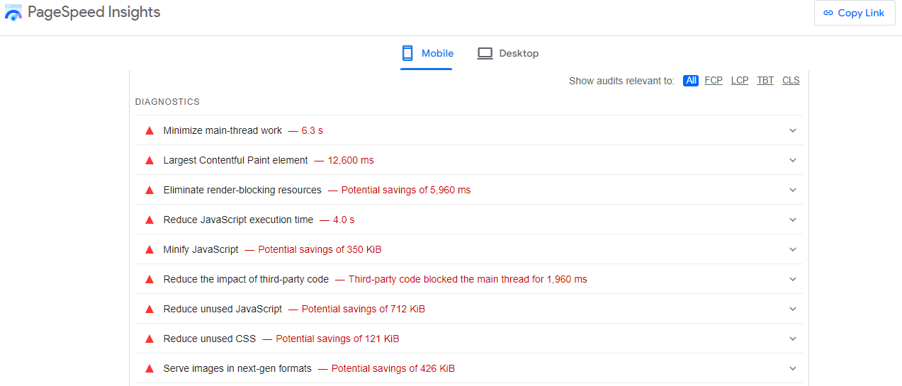Click red triangle beside Minify JavaScript
The width and height of the screenshot is (902, 386).
pos(150,249)
